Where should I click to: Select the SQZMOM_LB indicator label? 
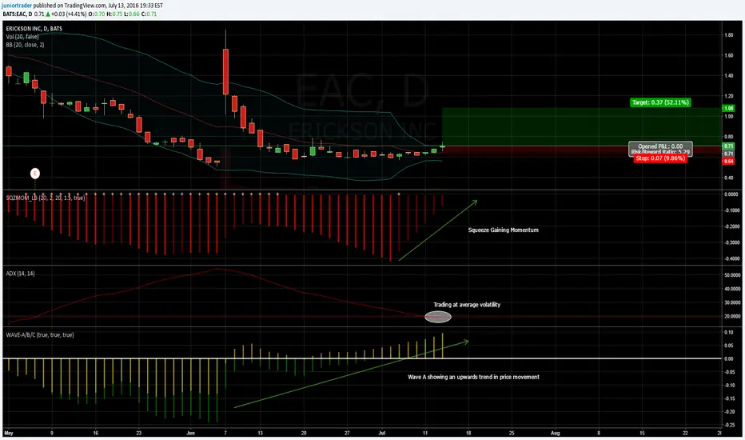pyautogui.click(x=45, y=198)
